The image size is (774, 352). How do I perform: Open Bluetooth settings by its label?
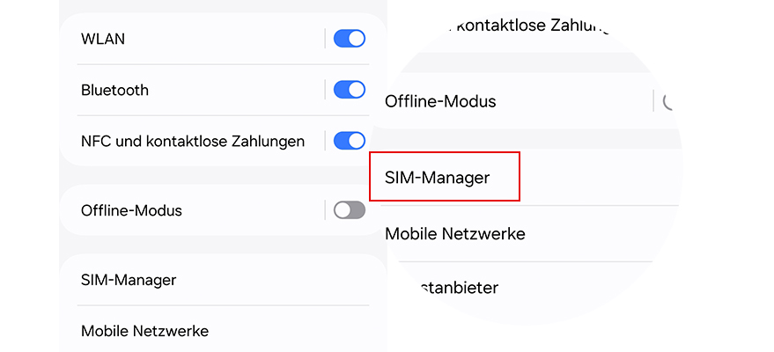114,90
